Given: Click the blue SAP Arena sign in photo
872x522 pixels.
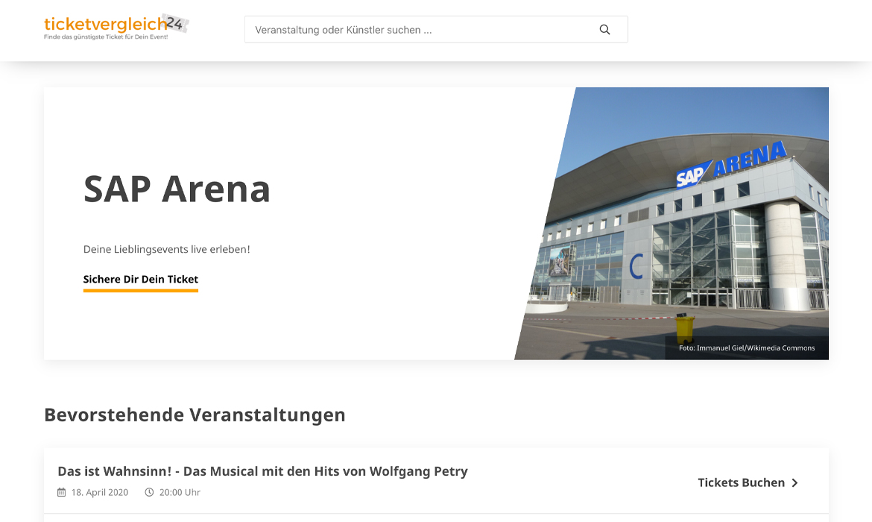Looking at the screenshot, I should 731,164.
